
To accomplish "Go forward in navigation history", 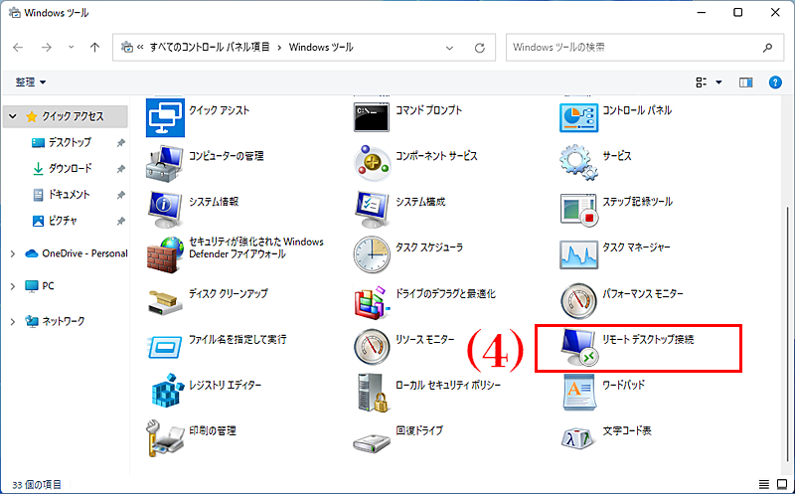I will 46,47.
